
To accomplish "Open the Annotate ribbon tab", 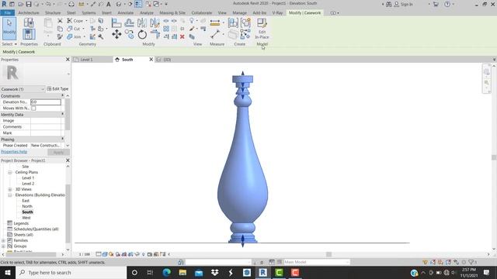I will click(x=126, y=12).
